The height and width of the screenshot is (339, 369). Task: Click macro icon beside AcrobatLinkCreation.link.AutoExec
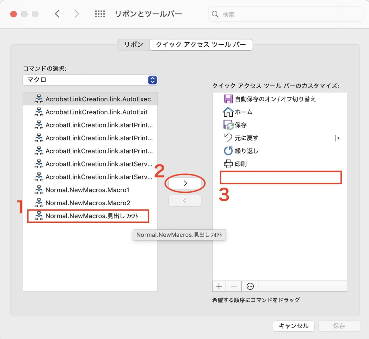[x=39, y=99]
